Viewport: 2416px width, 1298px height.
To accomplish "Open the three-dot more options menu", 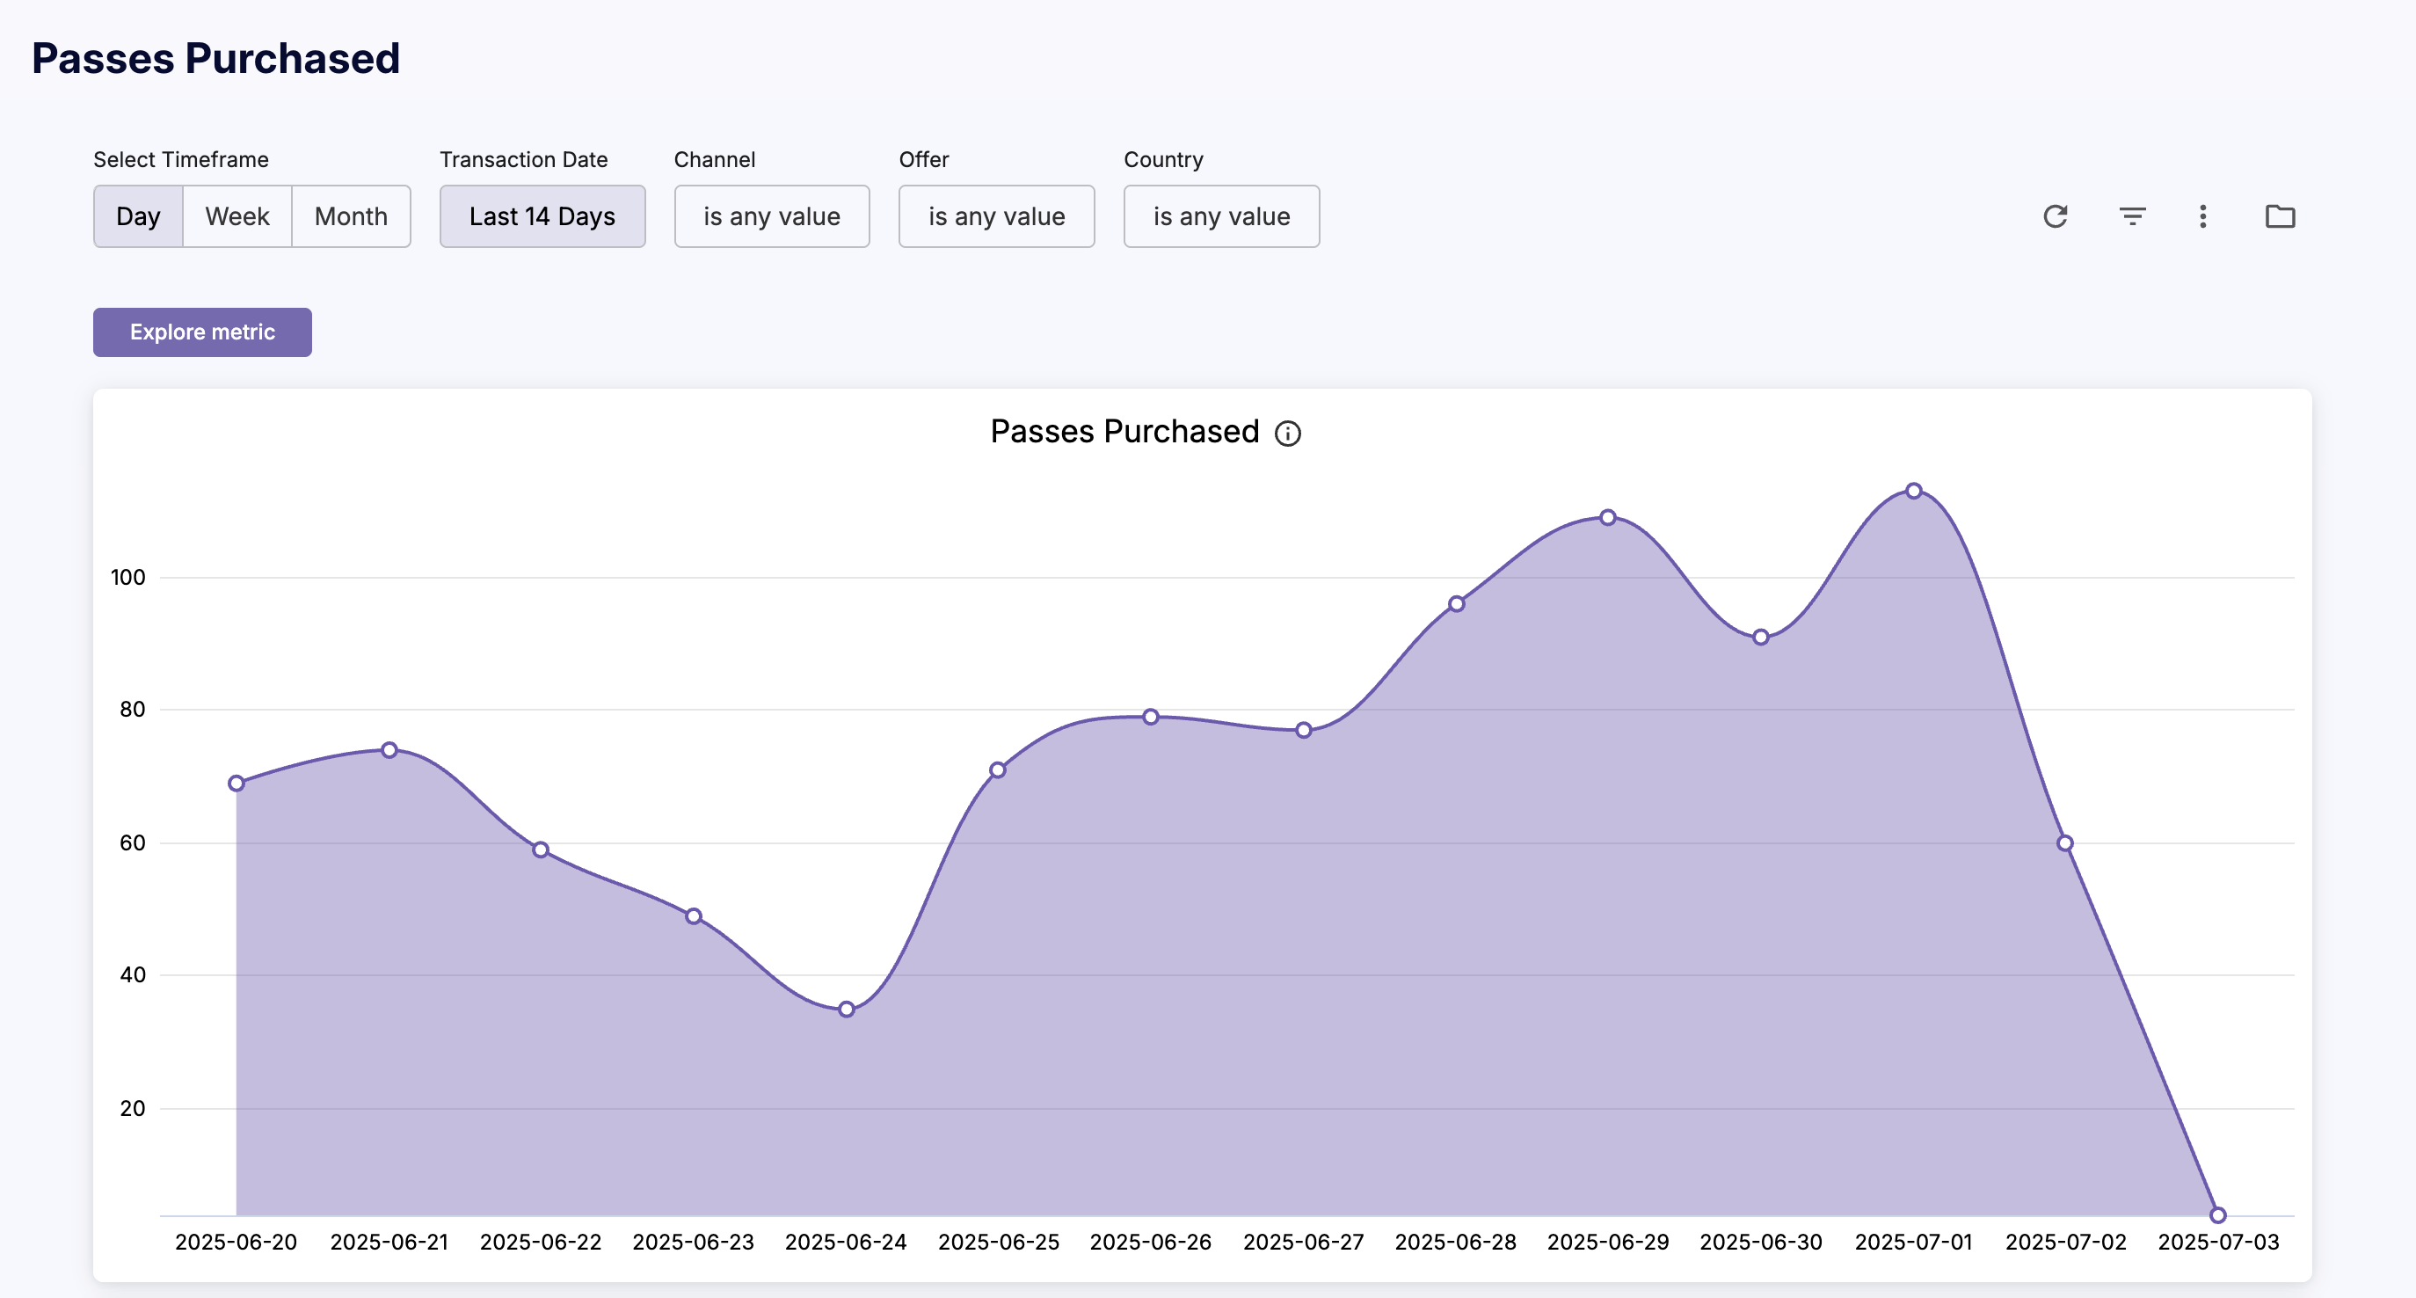I will coord(2203,216).
